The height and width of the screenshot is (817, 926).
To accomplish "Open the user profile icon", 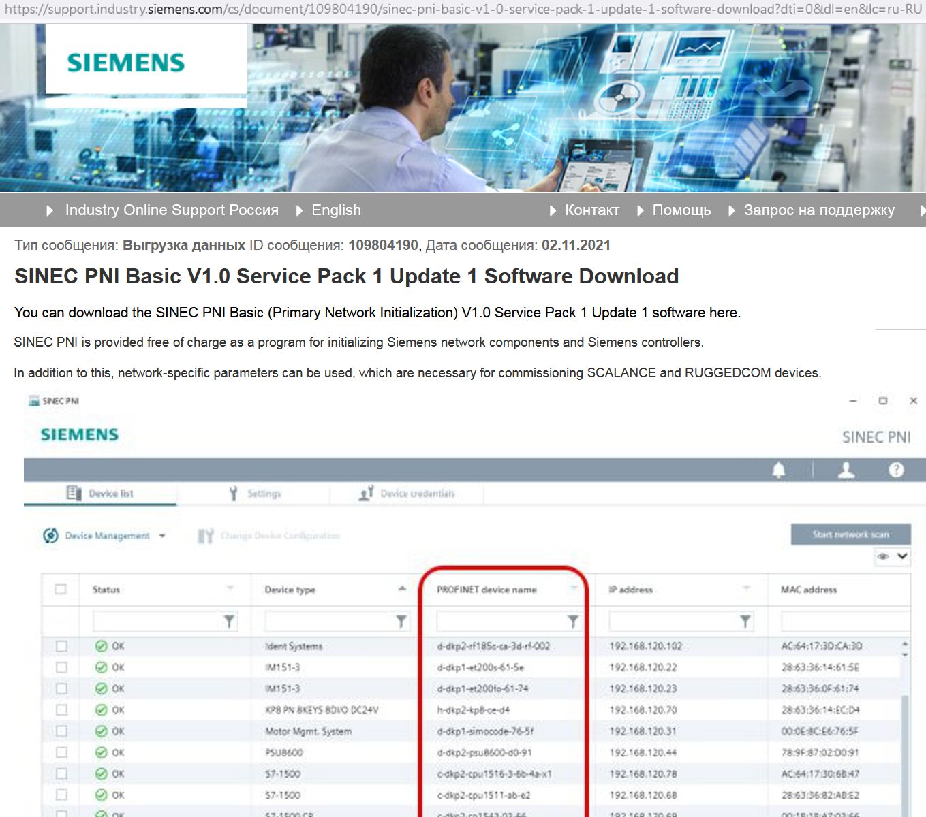I will click(846, 470).
